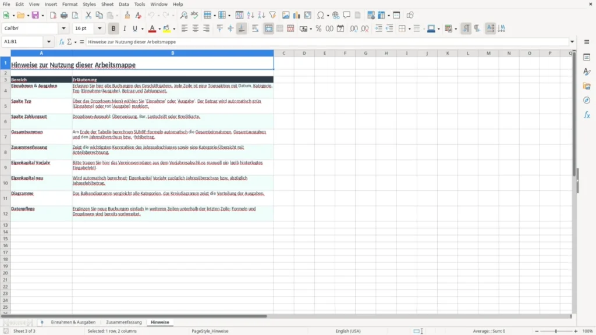Format the cells as date
This screenshot has width=596, height=335.
[x=340, y=28]
